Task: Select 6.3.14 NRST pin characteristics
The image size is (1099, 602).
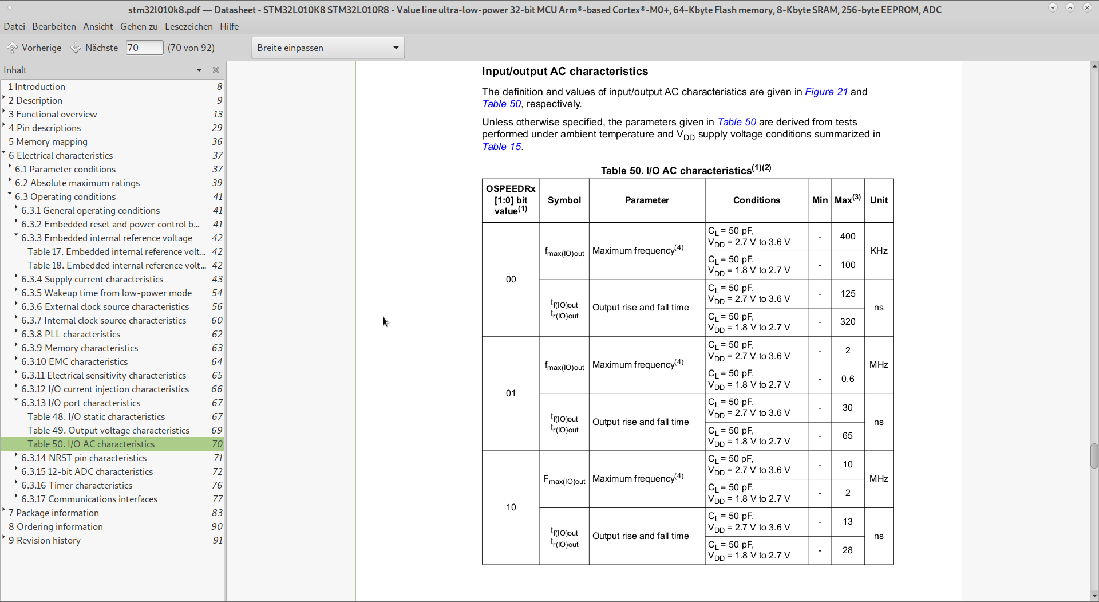Action: coord(112,458)
